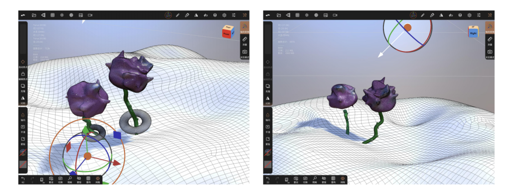The width and height of the screenshot is (508, 190).
Task: Pick the crossed-out gray color swatch in left window
Action: point(23,164)
